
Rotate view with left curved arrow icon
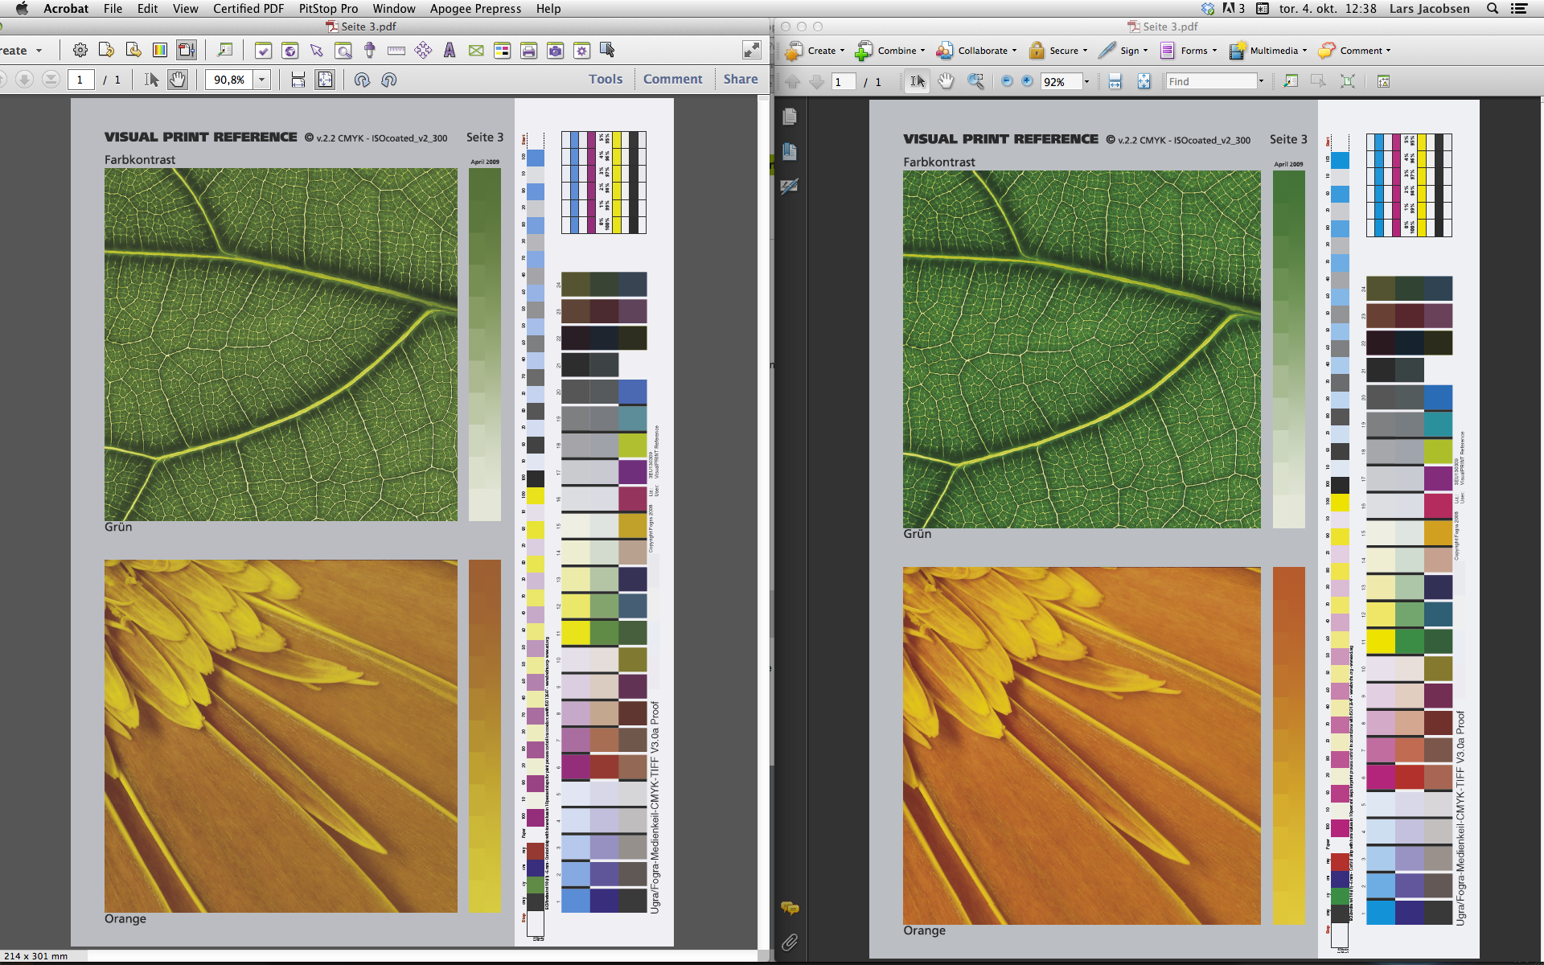pos(362,80)
